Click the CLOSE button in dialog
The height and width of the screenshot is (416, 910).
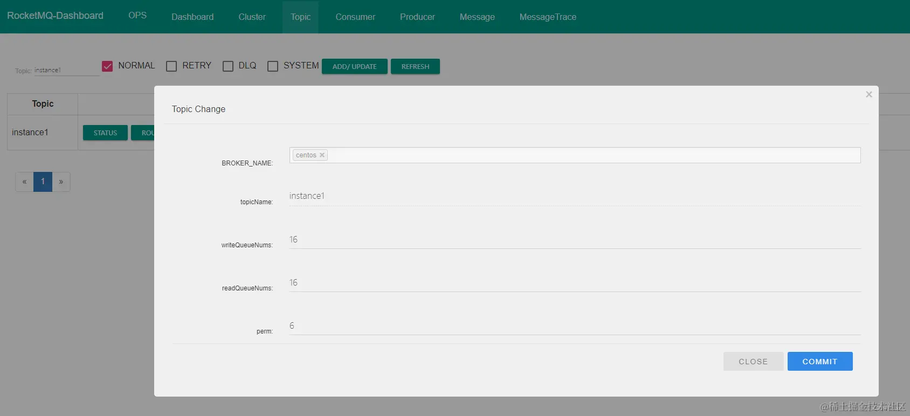pos(753,362)
